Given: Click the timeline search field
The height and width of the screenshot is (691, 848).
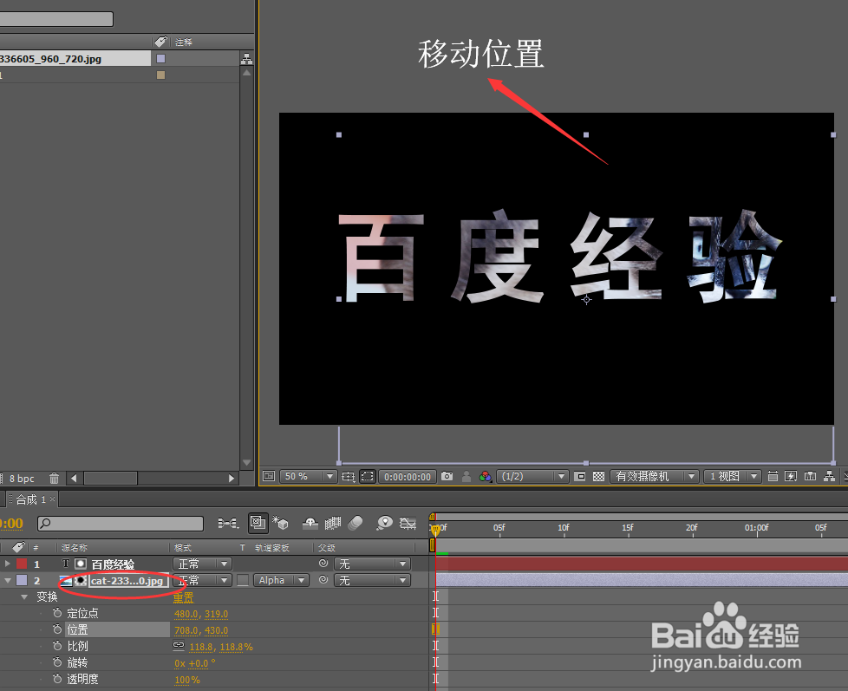Looking at the screenshot, I should 119,523.
